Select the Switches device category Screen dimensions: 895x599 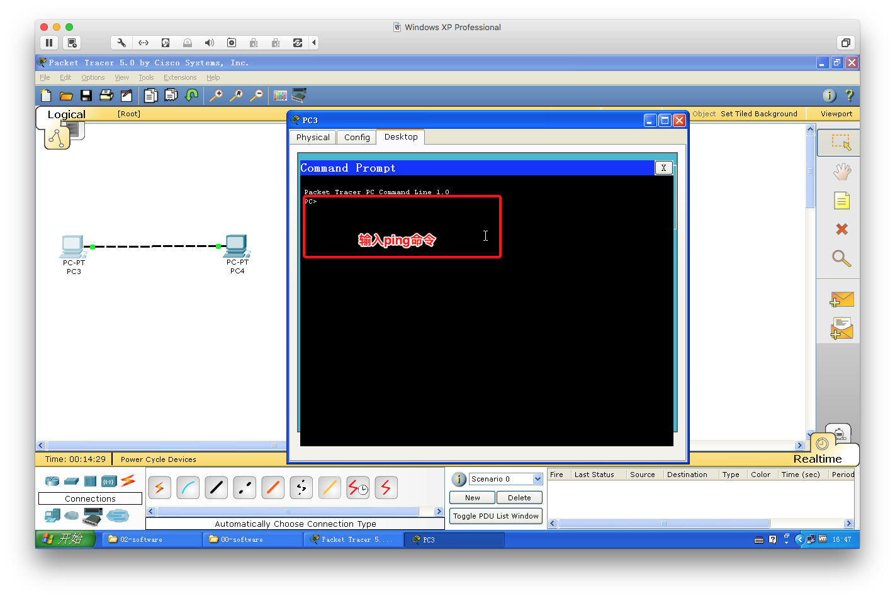[x=71, y=481]
